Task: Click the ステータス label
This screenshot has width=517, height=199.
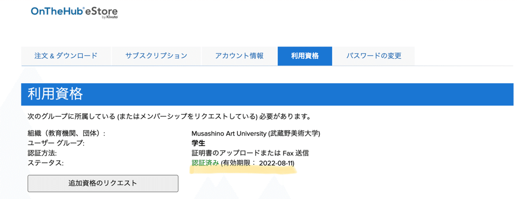Action: 45,163
